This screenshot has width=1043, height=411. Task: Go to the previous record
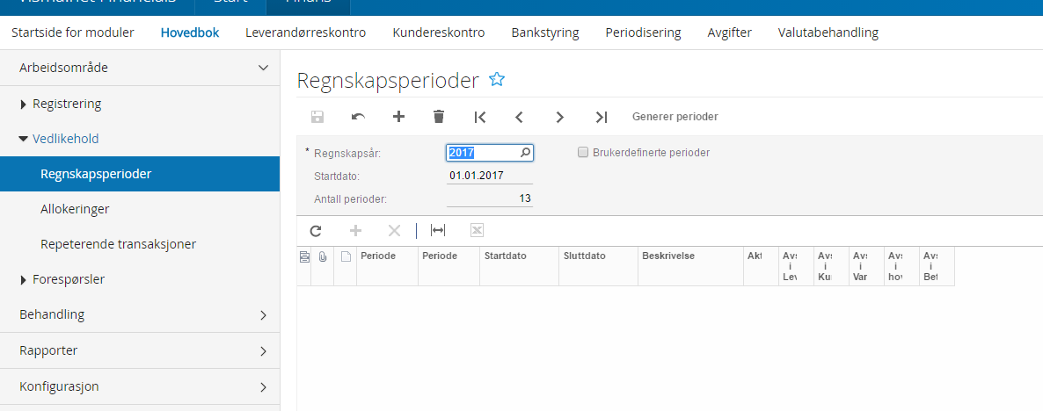coord(520,117)
